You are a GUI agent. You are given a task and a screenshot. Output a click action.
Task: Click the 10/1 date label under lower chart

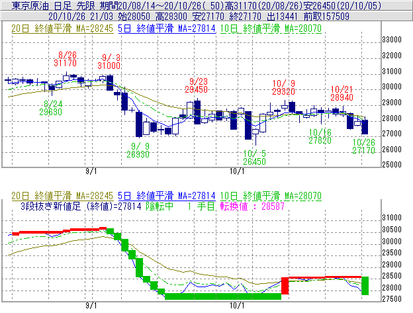[237, 305]
